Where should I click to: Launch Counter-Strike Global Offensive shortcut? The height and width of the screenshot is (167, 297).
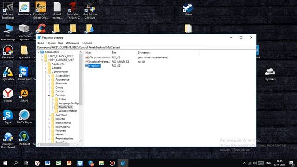[41, 10]
